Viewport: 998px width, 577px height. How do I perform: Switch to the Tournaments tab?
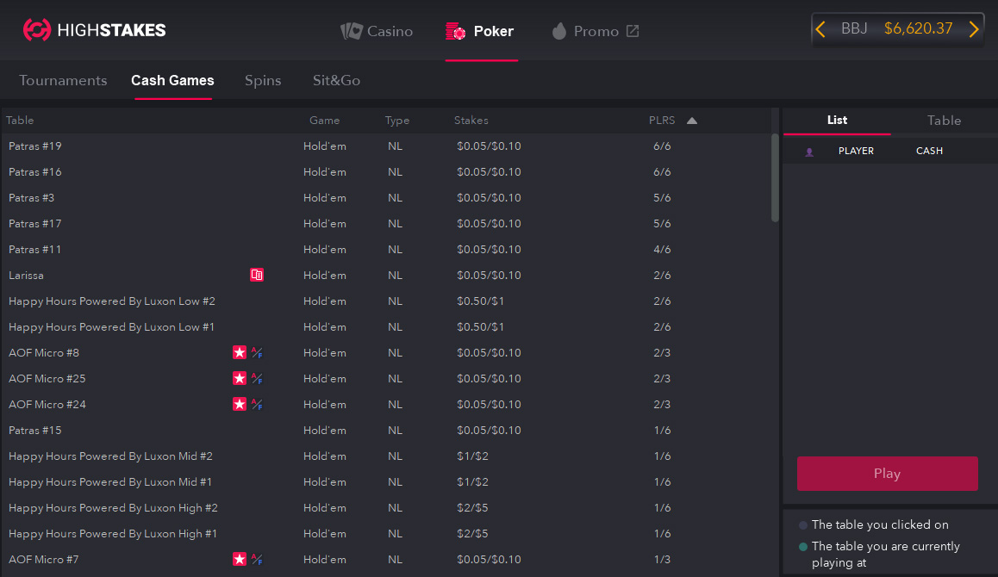click(x=63, y=80)
